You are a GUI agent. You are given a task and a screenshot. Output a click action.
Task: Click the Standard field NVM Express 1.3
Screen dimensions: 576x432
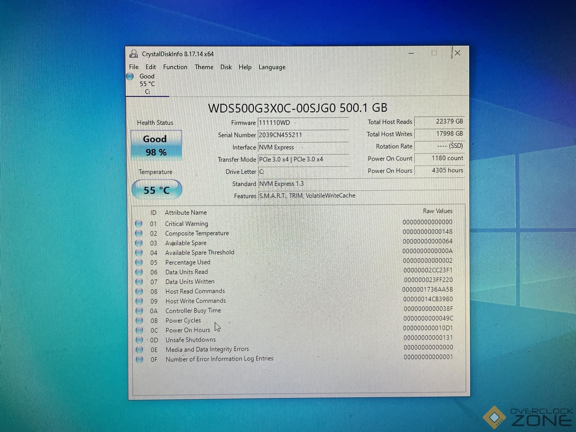(x=361, y=184)
